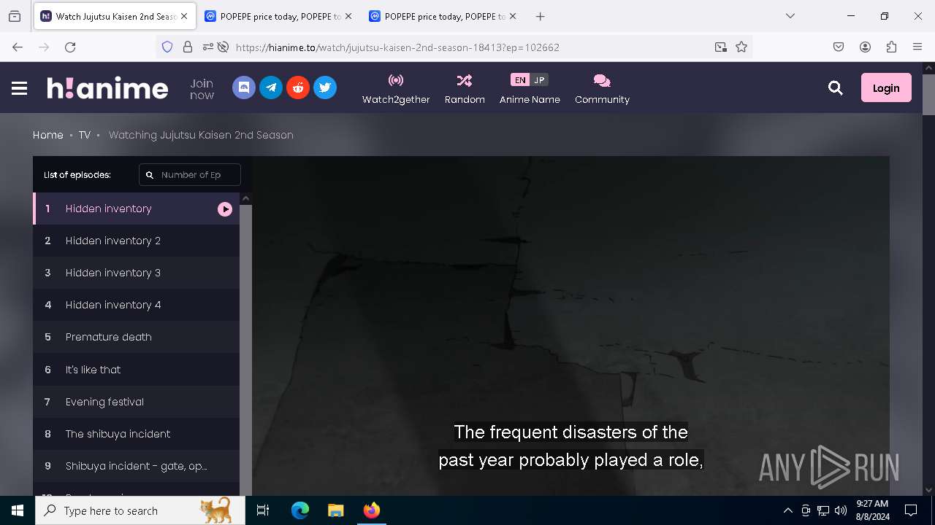Click the browser address bar URL

(397, 47)
